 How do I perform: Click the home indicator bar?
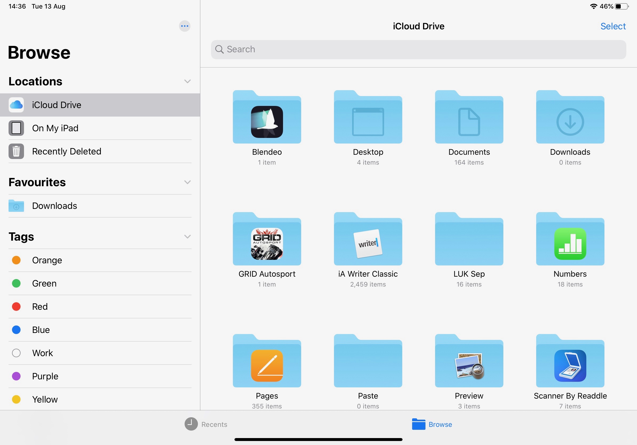tap(318, 439)
